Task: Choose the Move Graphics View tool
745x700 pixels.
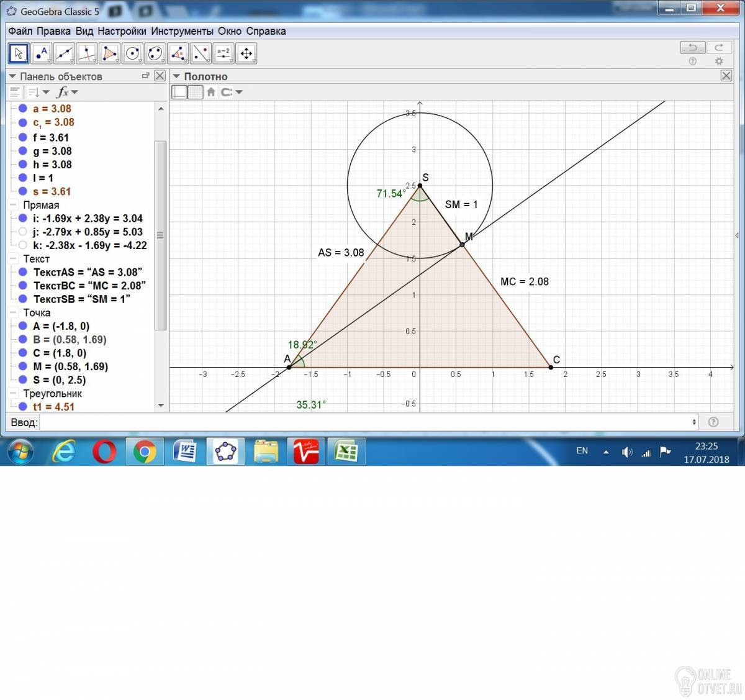Action: pos(246,53)
